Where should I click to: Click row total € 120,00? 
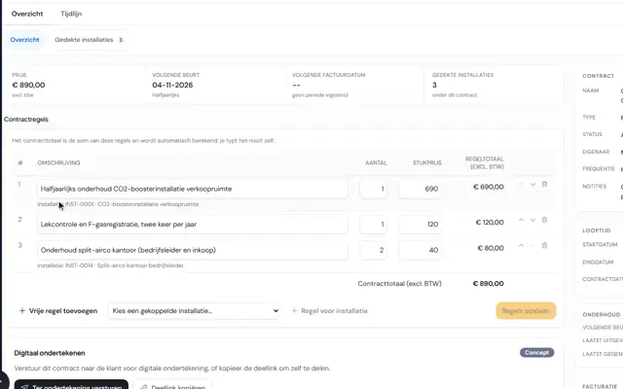pyautogui.click(x=490, y=223)
